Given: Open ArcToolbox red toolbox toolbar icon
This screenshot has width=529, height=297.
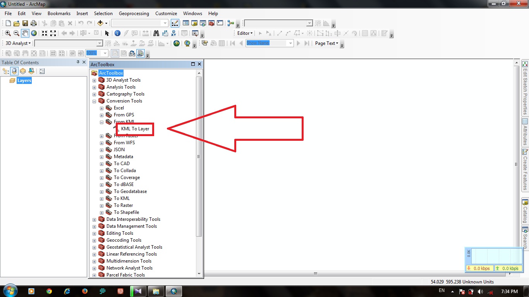Looking at the screenshot, I should tap(211, 23).
